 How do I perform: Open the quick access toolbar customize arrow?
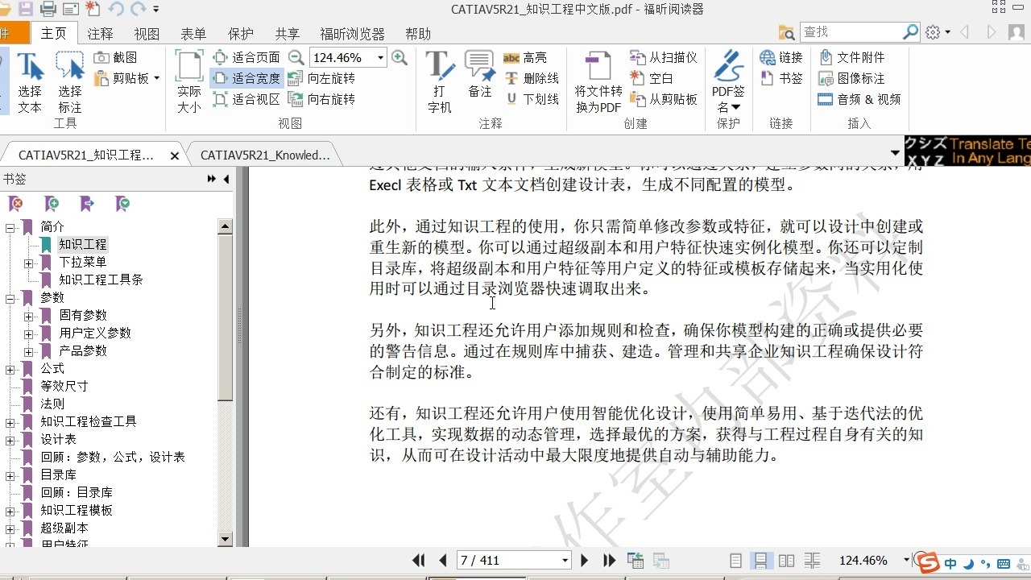pos(156,10)
